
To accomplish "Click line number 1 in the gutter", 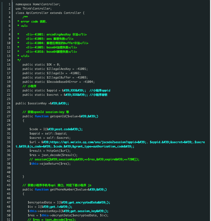I will click(10, 4).
